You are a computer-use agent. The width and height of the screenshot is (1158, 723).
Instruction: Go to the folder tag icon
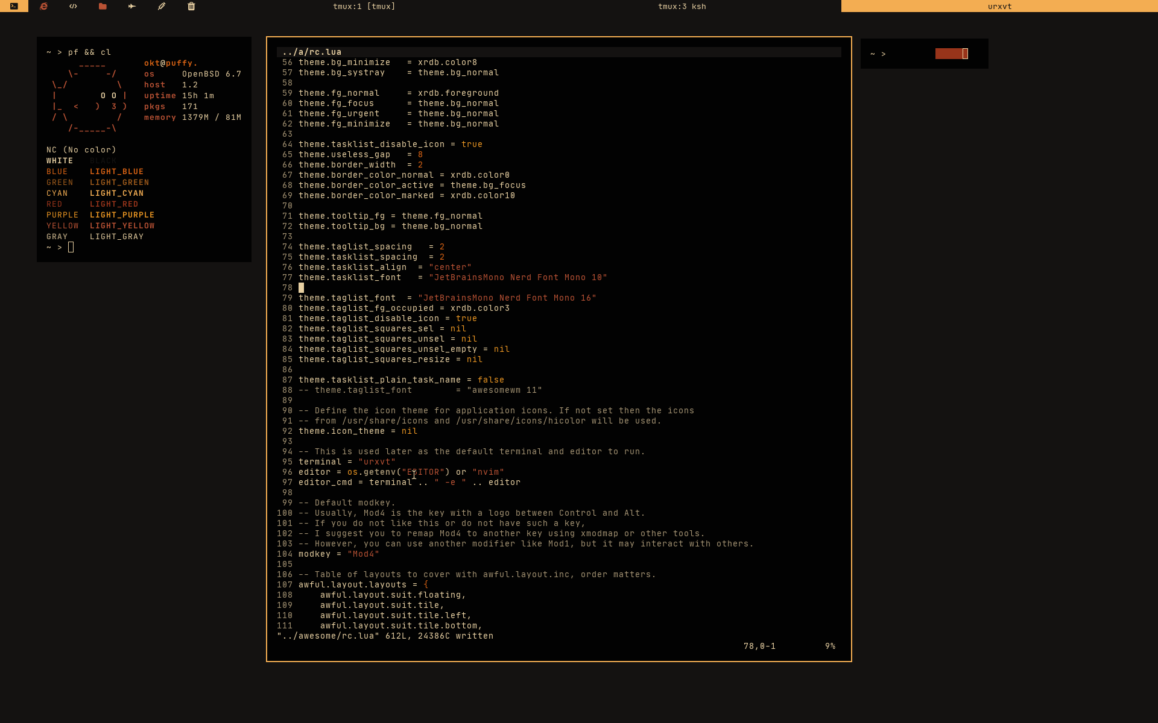coord(103,6)
